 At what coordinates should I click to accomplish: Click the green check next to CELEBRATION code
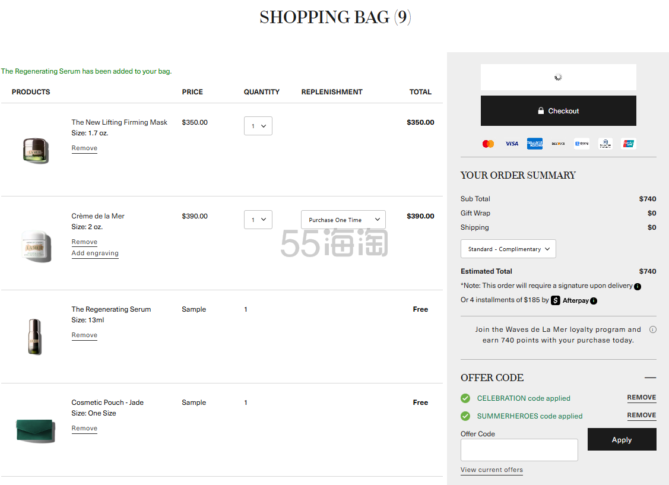(x=465, y=398)
